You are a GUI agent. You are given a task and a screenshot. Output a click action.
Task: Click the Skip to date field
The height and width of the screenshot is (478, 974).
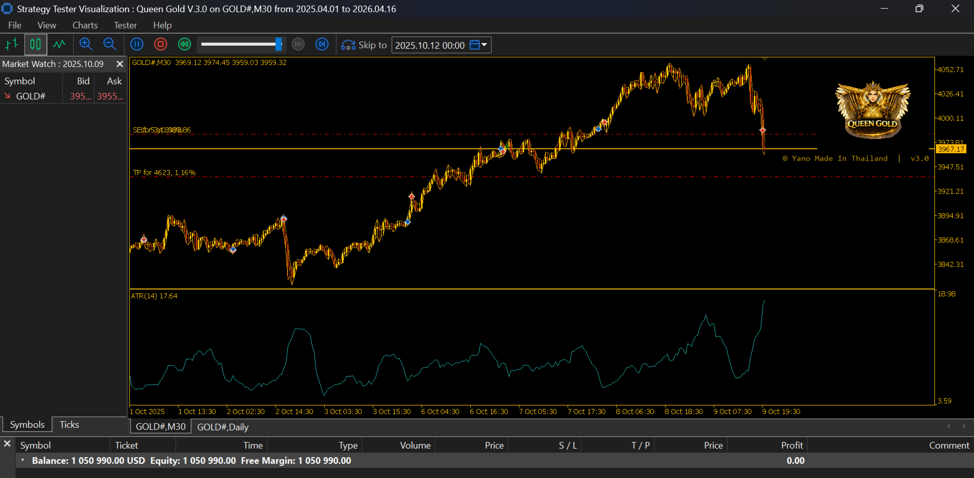click(430, 45)
